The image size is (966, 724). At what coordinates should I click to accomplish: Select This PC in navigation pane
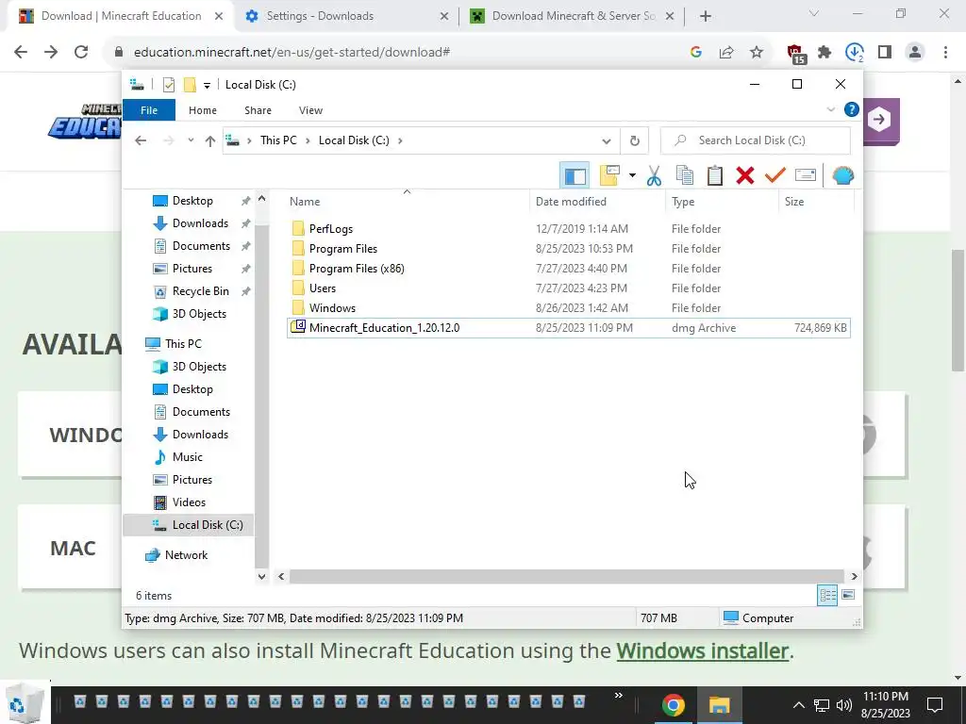point(183,344)
